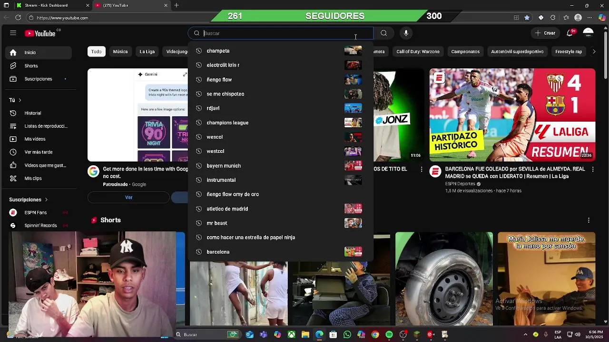Open Shorts section three-dot menu

click(589, 220)
